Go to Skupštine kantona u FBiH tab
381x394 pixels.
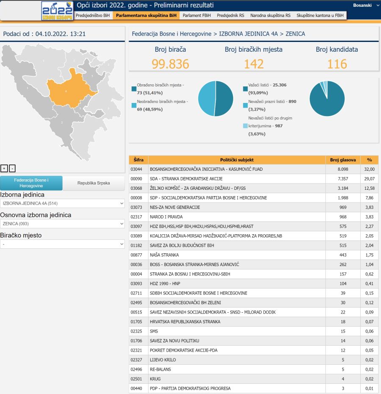[320, 15]
